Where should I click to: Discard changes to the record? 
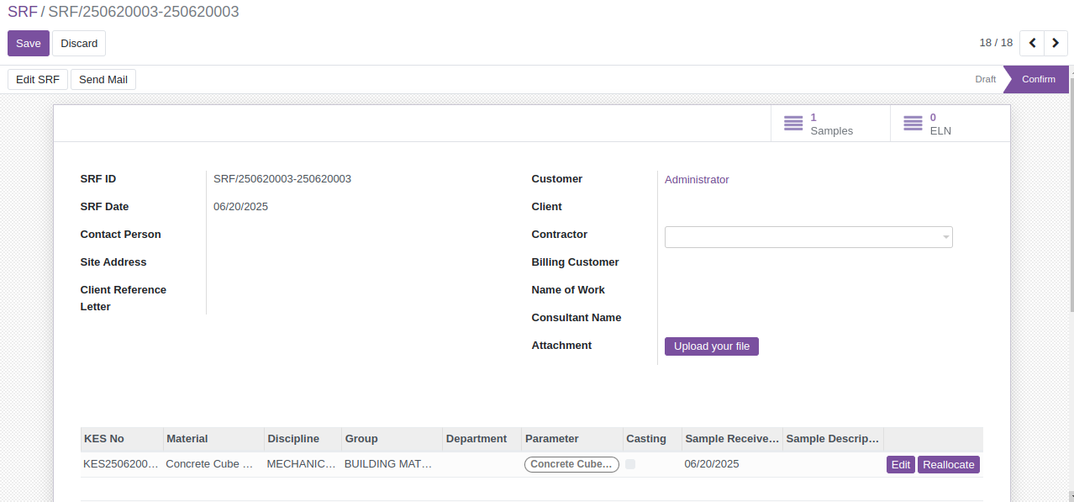(79, 44)
